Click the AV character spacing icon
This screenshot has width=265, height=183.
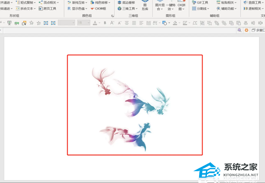tap(155, 23)
